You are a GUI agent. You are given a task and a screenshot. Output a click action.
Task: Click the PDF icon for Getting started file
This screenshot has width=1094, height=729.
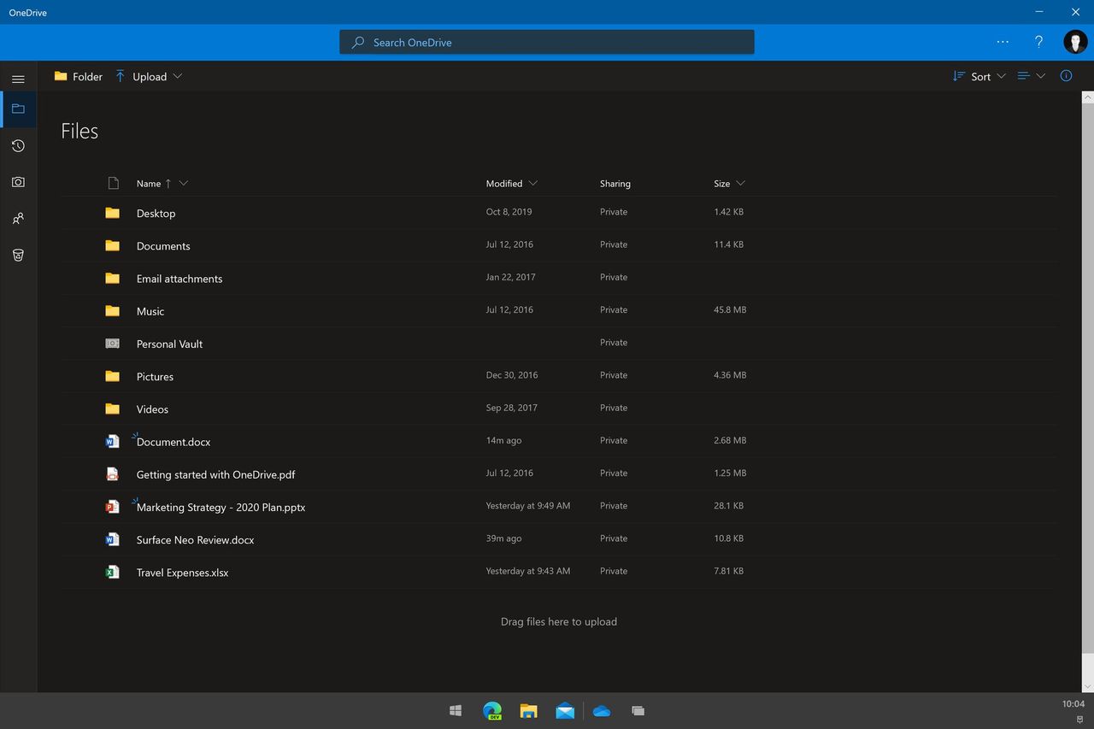click(x=112, y=473)
